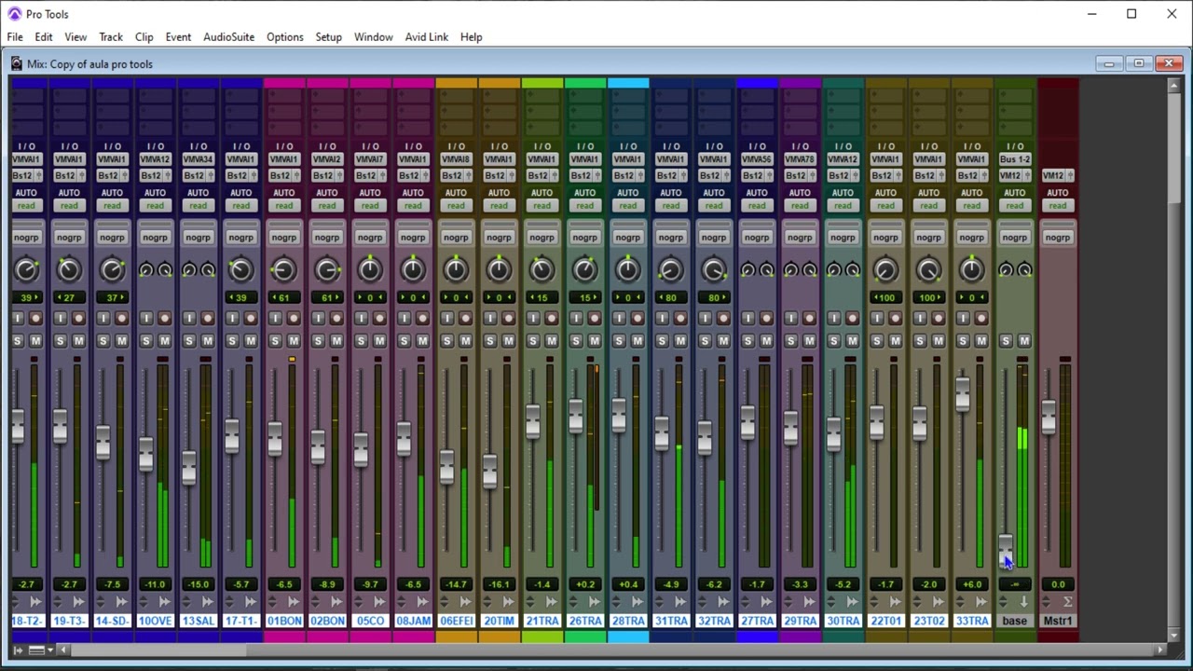This screenshot has width=1193, height=671.
Task: Click the Mstr1 master fader handle
Action: (1048, 416)
